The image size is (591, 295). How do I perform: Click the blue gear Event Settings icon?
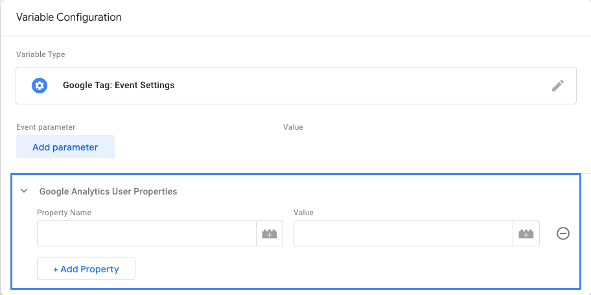point(40,86)
